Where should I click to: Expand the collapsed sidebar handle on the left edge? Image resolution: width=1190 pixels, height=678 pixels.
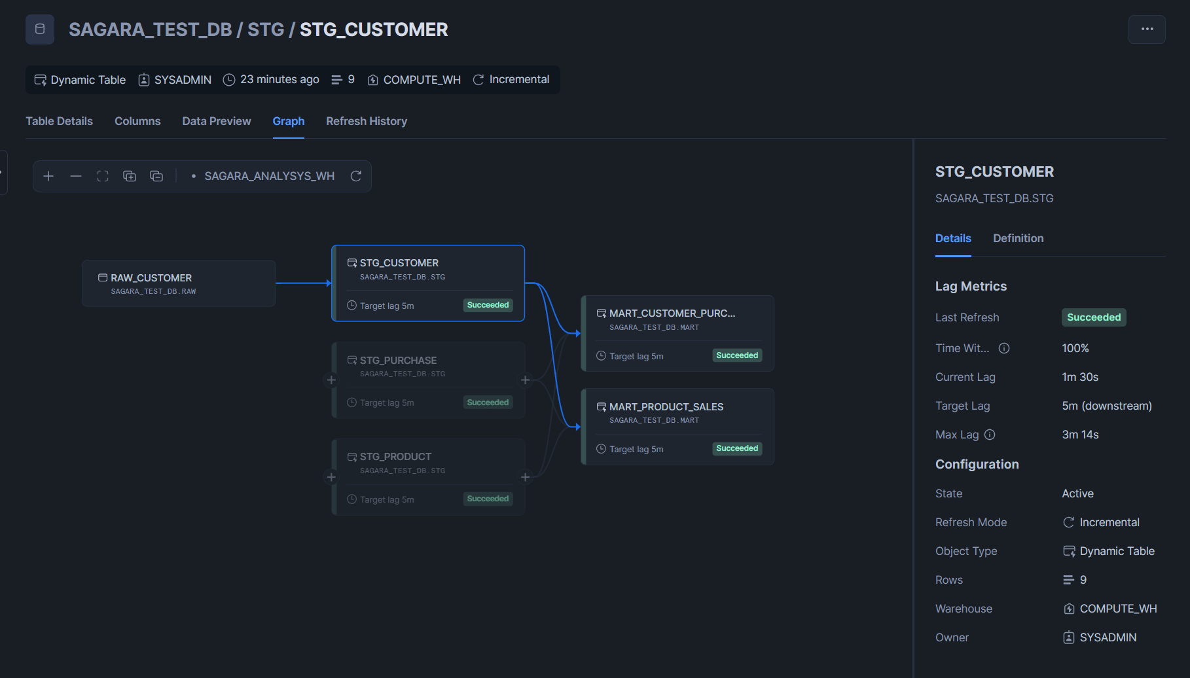coord(3,173)
